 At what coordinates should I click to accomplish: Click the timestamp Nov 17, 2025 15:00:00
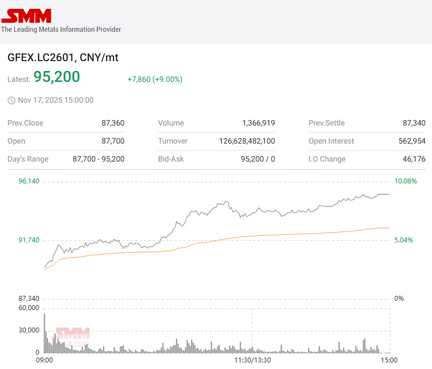[56, 100]
